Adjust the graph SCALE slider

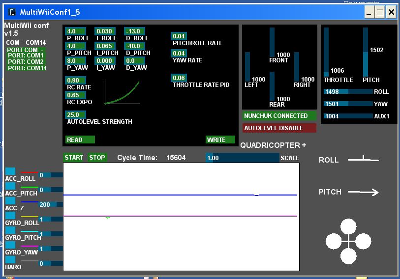click(243, 158)
